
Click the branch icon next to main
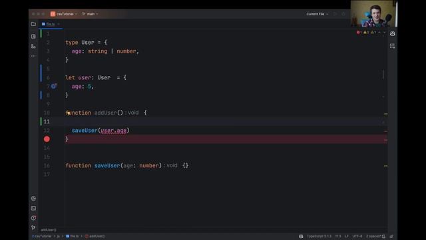84,14
